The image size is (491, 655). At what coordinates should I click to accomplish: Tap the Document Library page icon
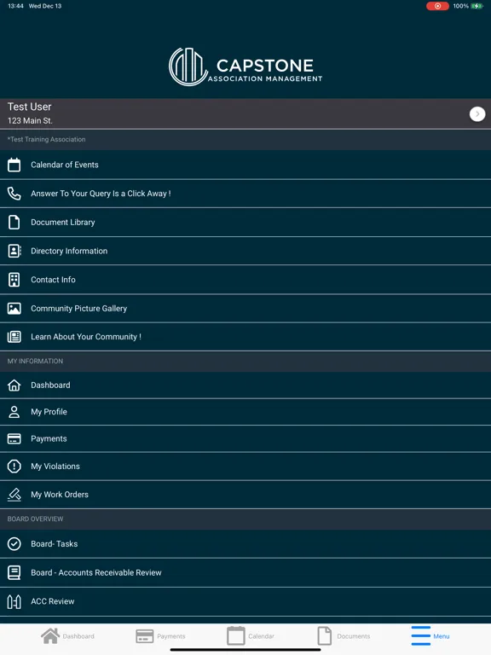pos(14,223)
